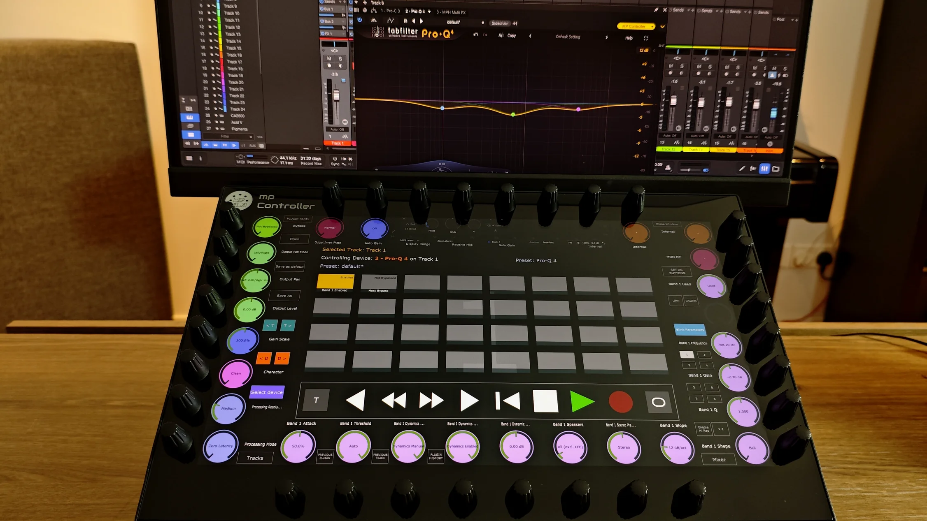Tap the Band 1 Slope 12 dB/oct knob
The width and height of the screenshot is (927, 521).
[677, 448]
